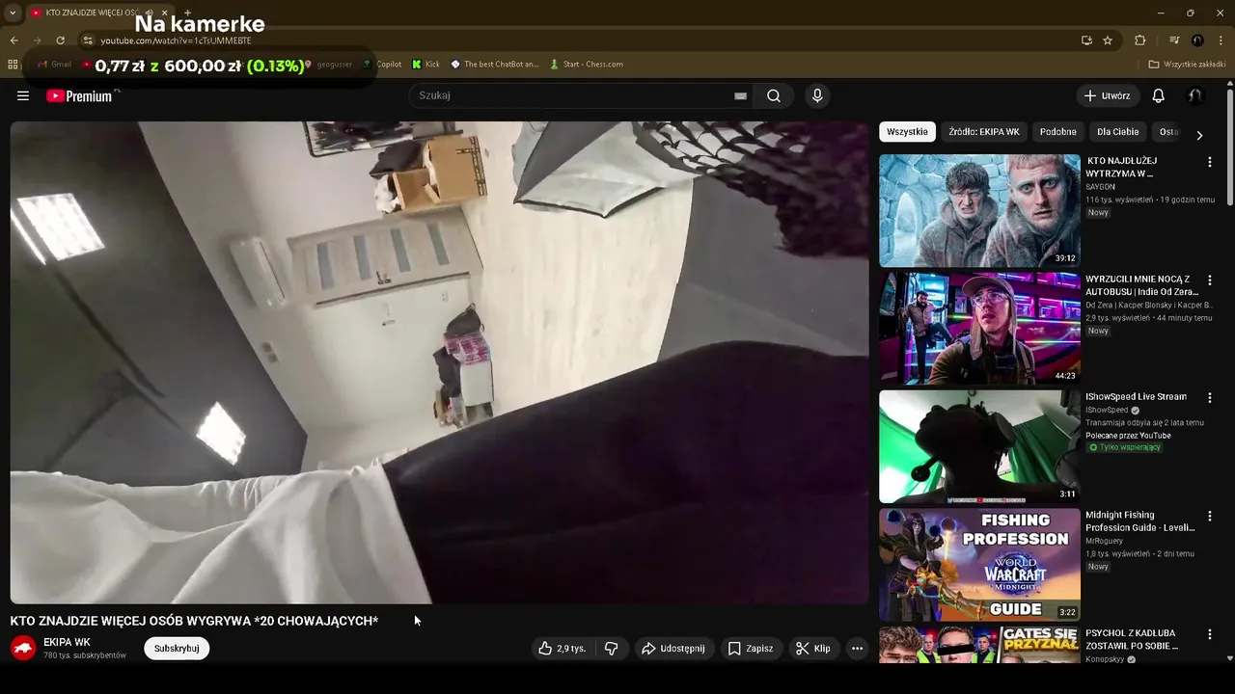This screenshot has height=694, width=1235.
Task: Install the YouTube app from the address bar
Action: click(1086, 40)
